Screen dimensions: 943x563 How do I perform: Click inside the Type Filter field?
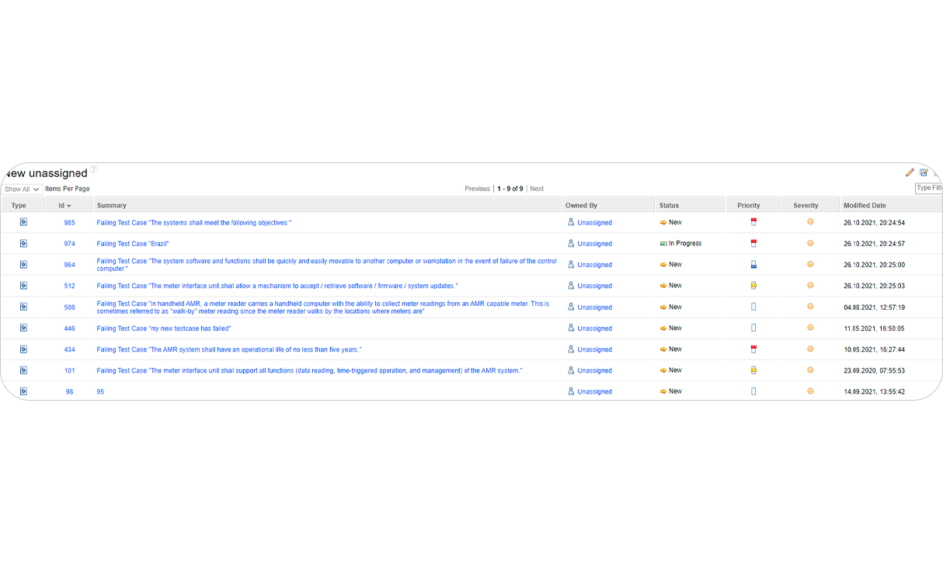click(x=930, y=187)
